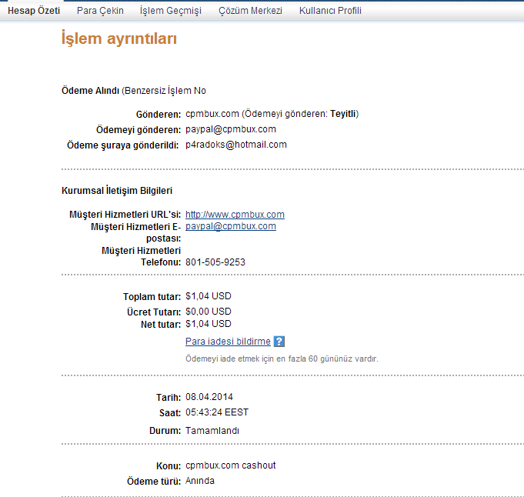This screenshot has width=524, height=497.
Task: Open the Hesap Özeti tab
Action: tap(34, 11)
